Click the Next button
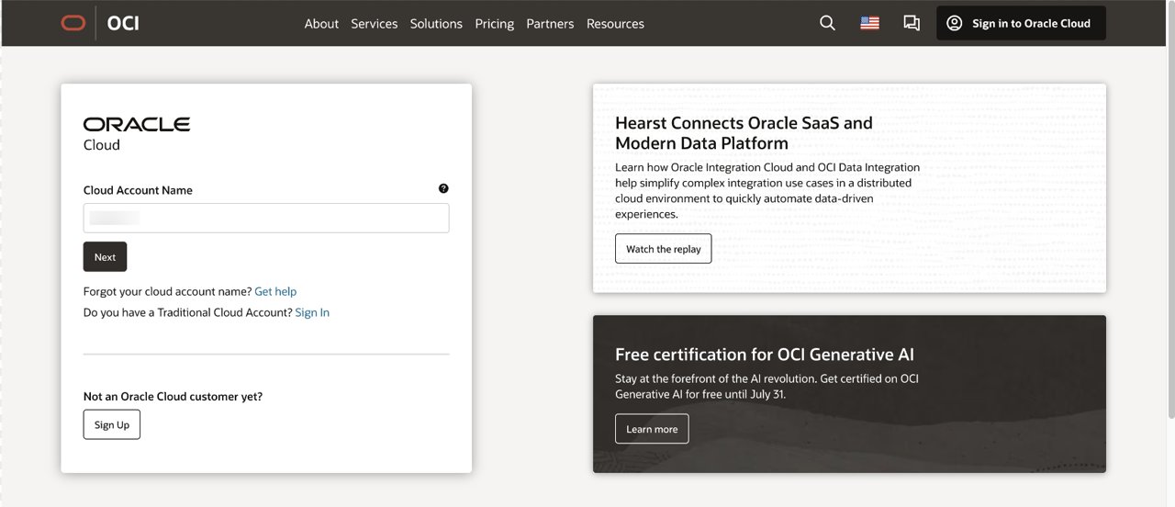The height and width of the screenshot is (507, 1175). pos(105,257)
